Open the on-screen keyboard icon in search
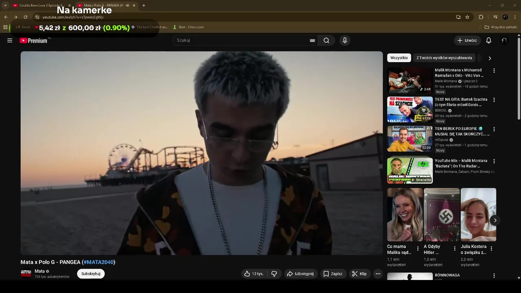The height and width of the screenshot is (293, 521). coord(312,40)
